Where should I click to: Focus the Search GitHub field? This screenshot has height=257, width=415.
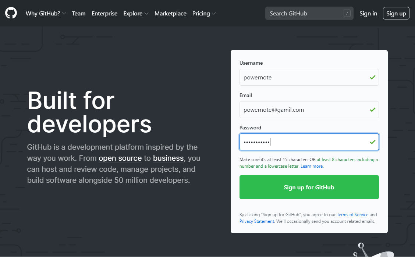coord(309,13)
